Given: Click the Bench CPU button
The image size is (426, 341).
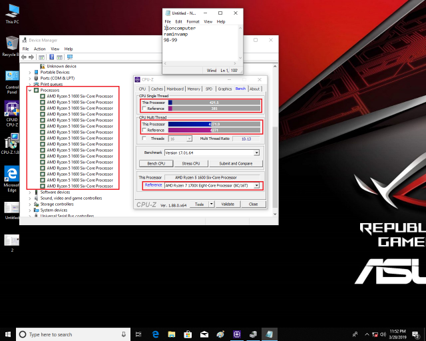Looking at the screenshot, I should coord(156,163).
